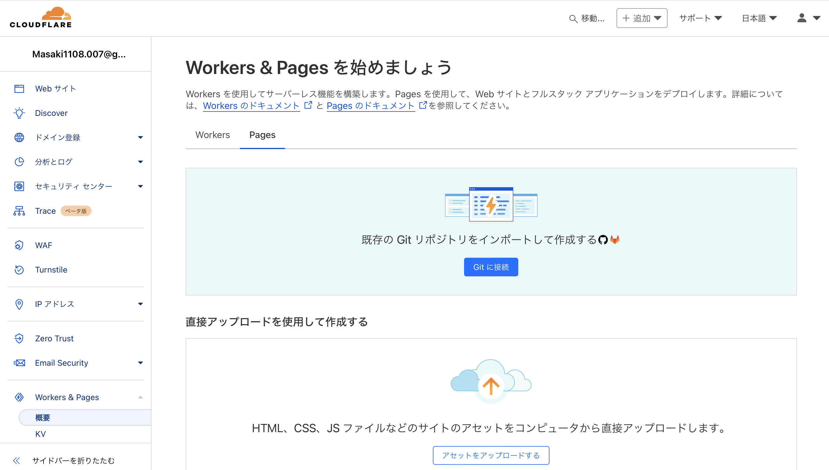Expand the ドメイン登録 menu arrow
The image size is (829, 470).
[140, 137]
